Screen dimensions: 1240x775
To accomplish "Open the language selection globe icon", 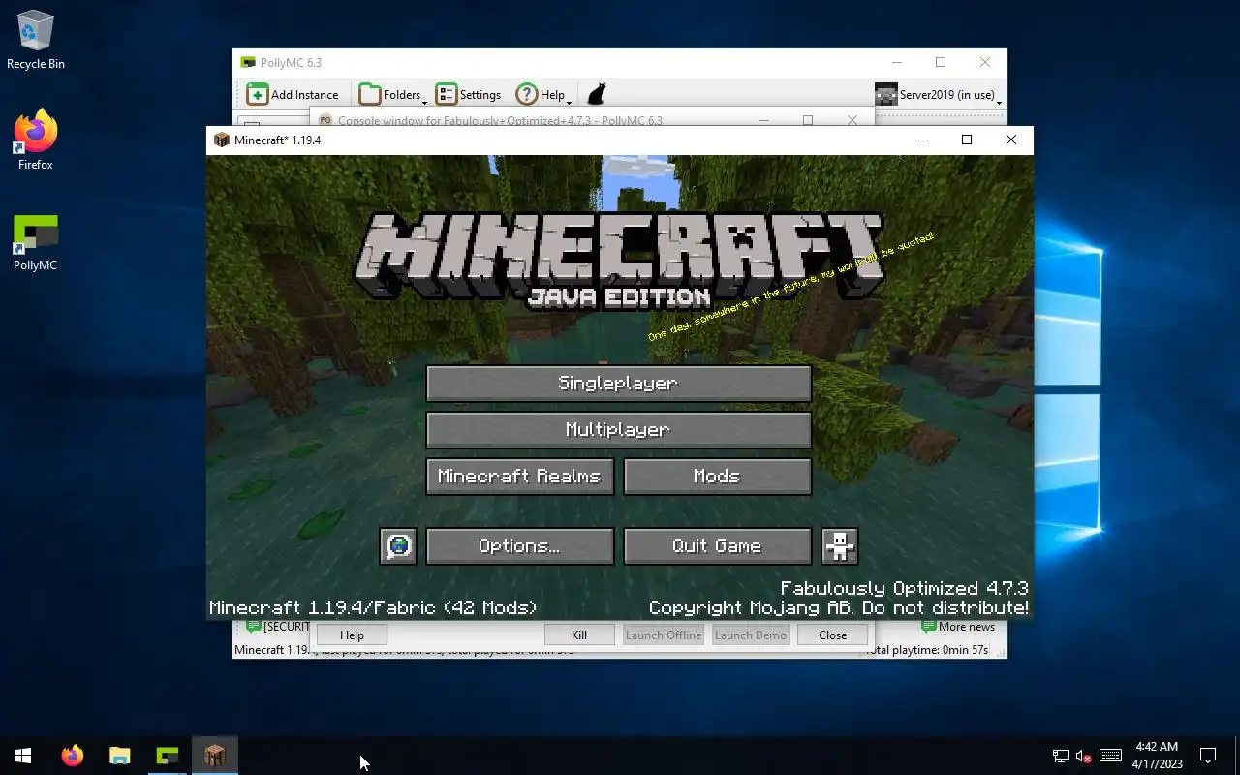I will click(x=398, y=545).
